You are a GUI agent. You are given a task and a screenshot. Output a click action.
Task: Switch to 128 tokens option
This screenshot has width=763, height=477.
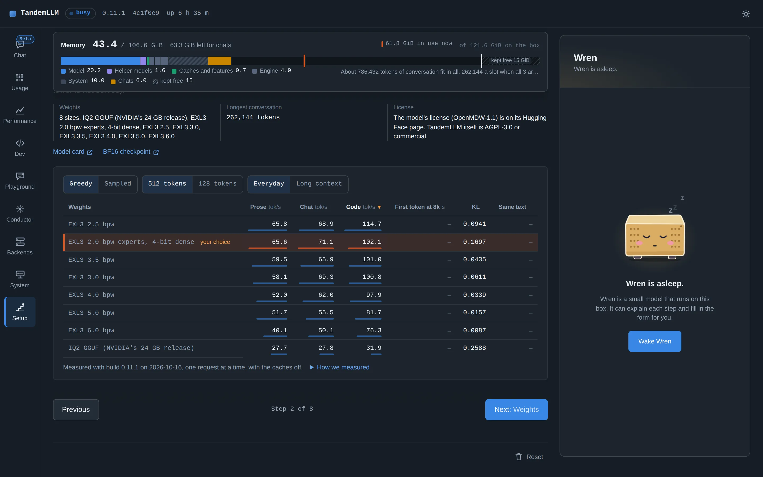point(217,184)
